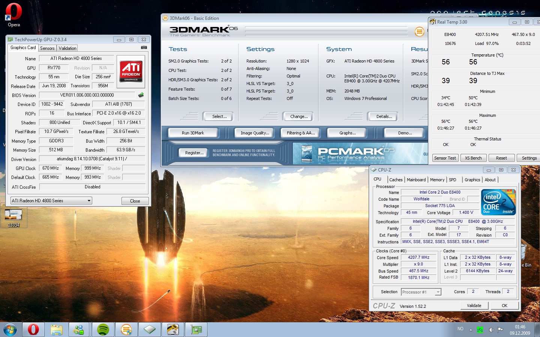Open Filtering & AA... in 3DMark06
Screen dimensions: 540x337
pyautogui.click(x=301, y=133)
